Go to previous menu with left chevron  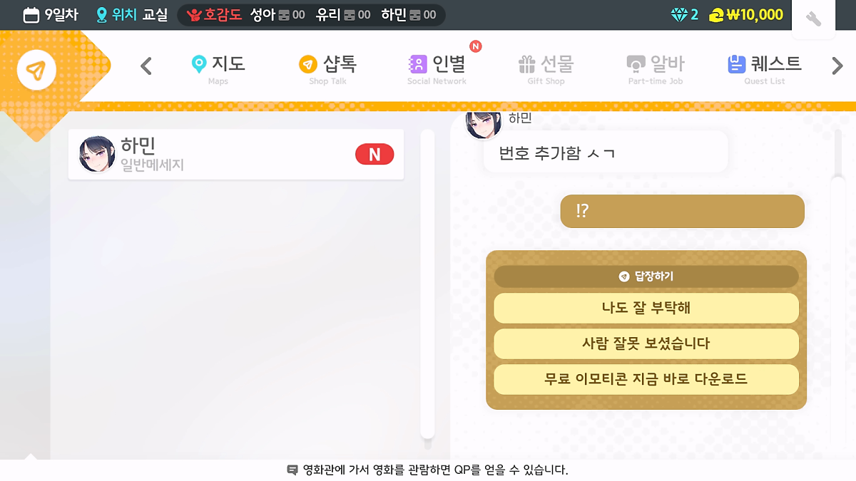click(146, 66)
